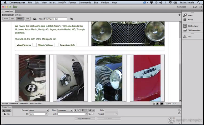
Task: Click the indent (blockquote) icon
Action: [93, 110]
